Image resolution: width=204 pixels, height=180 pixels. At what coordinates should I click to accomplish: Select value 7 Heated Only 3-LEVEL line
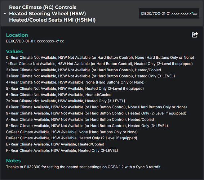coord(66,101)
